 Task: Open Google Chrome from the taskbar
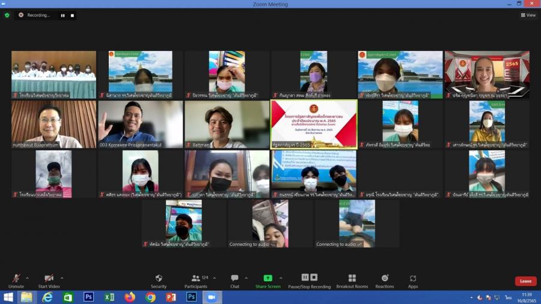pos(150,297)
